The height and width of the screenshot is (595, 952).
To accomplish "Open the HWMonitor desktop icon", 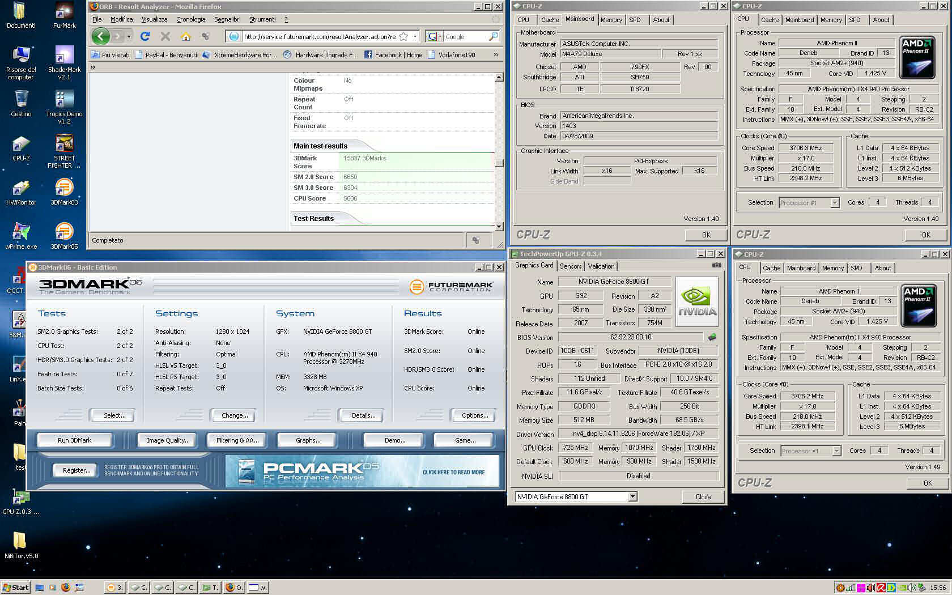I will pos(21,191).
